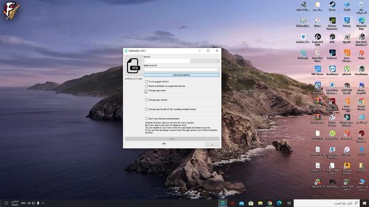This screenshot has height=207, width=369.
Task: Show hidden system tray icons chevron
Action: [43, 203]
